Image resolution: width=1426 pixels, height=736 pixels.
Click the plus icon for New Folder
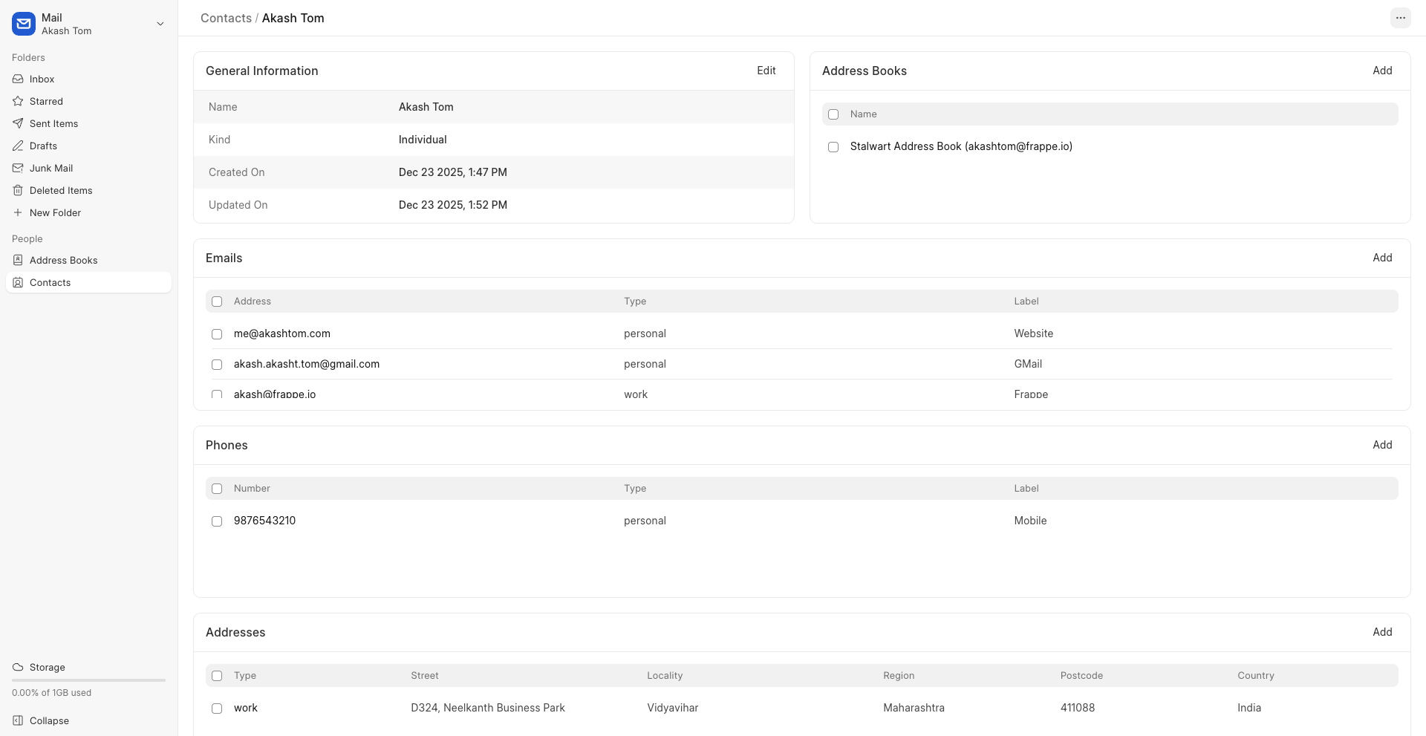(x=18, y=212)
